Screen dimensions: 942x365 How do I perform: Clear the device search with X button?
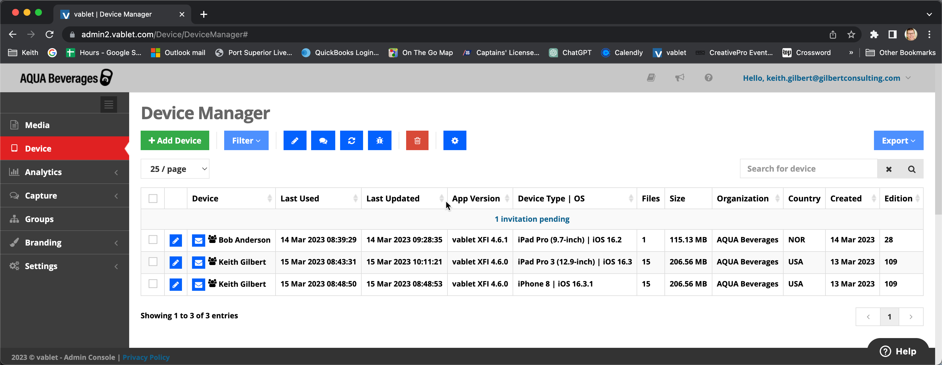[889, 169]
